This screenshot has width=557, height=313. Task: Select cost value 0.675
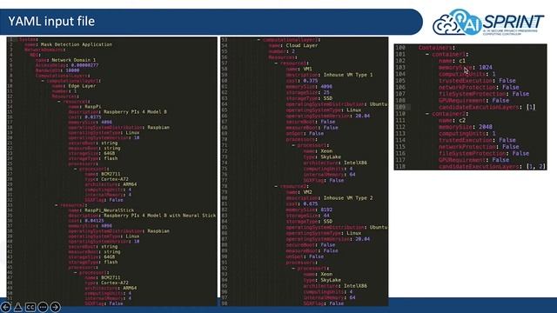pyautogui.click(x=311, y=203)
